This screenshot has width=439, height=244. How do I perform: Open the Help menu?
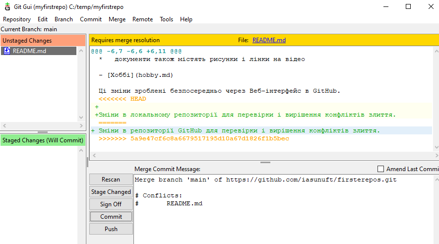pos(186,19)
